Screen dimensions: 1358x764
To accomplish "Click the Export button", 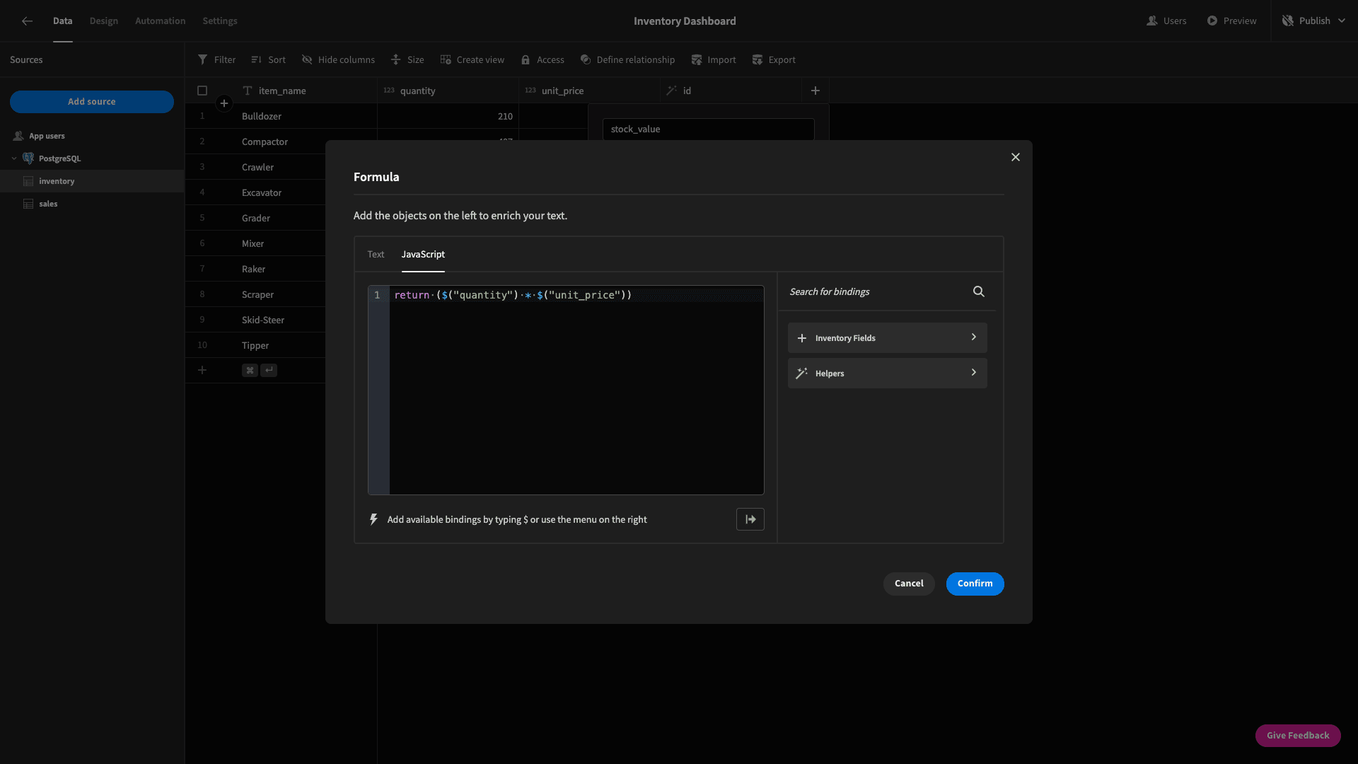I will tap(774, 60).
